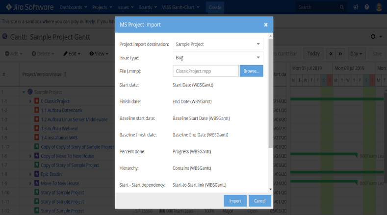Open the Boards menu
The height and width of the screenshot is (215, 387).
tap(148, 7)
